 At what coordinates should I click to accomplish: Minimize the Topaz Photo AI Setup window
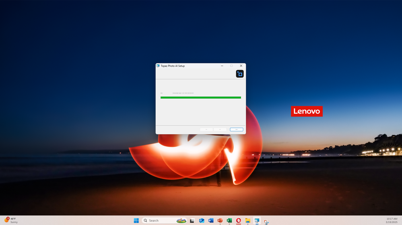(222, 66)
